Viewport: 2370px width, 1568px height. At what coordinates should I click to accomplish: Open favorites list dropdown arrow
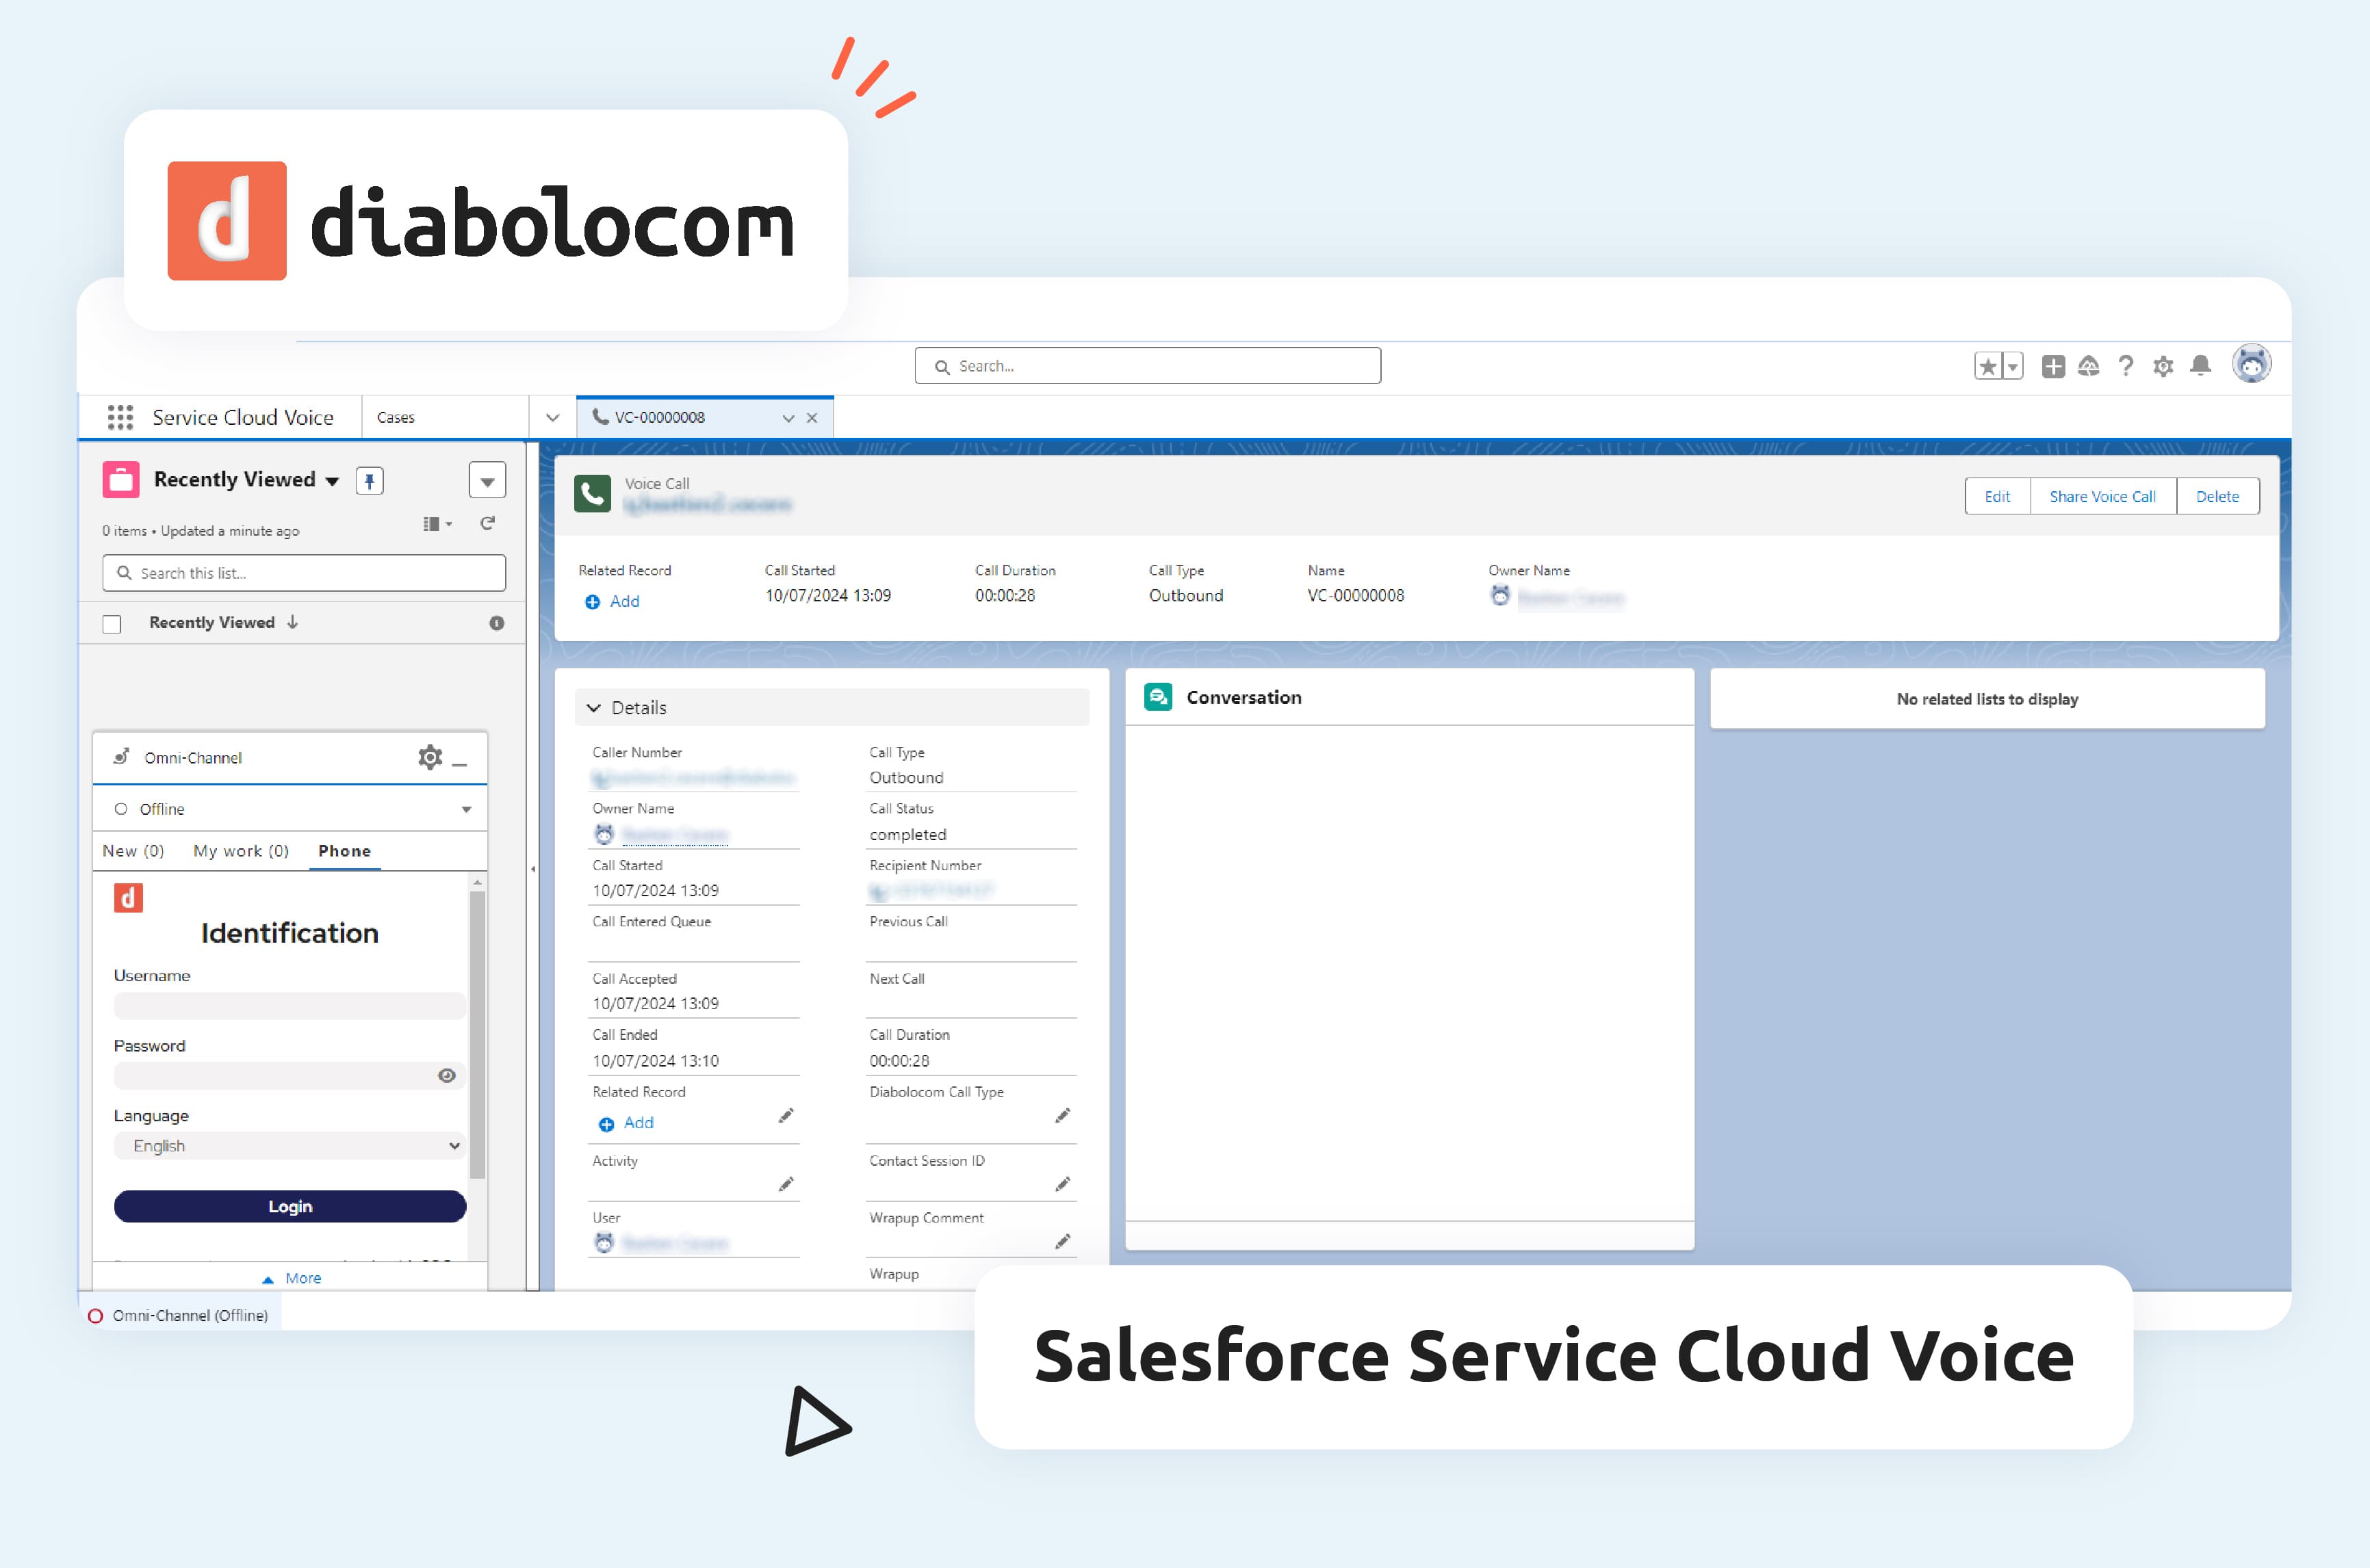coord(2012,367)
